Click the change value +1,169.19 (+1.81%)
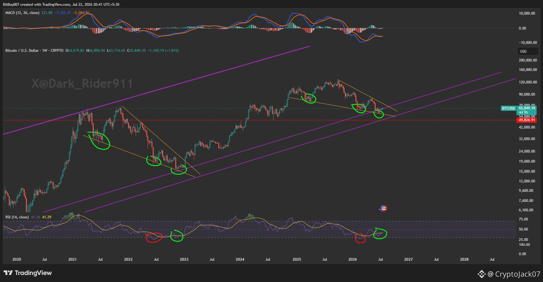 tap(163, 51)
